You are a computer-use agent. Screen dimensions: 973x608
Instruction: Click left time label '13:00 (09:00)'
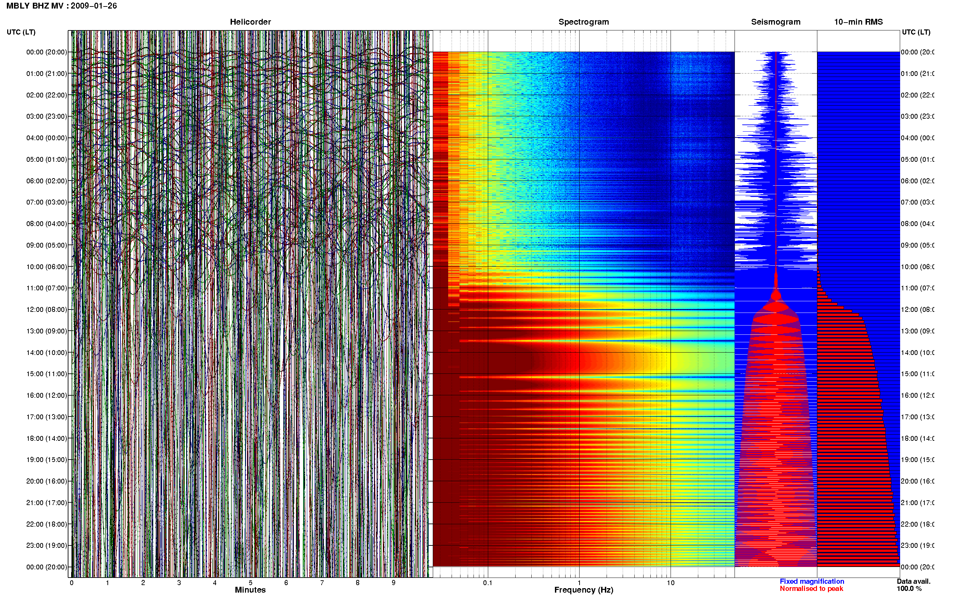pos(47,331)
